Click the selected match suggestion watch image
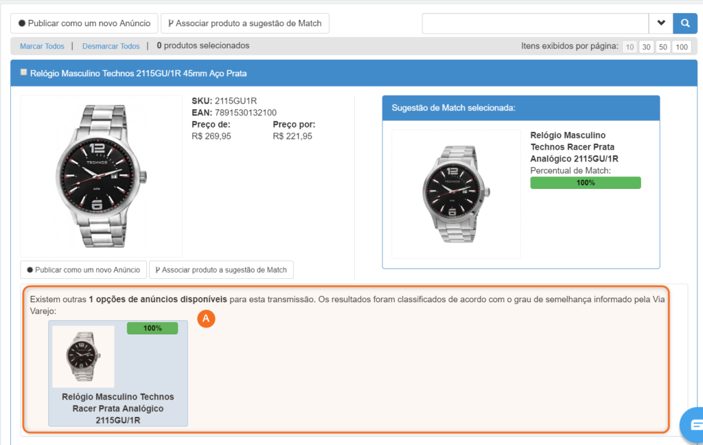This screenshot has height=445, width=703. [456, 194]
